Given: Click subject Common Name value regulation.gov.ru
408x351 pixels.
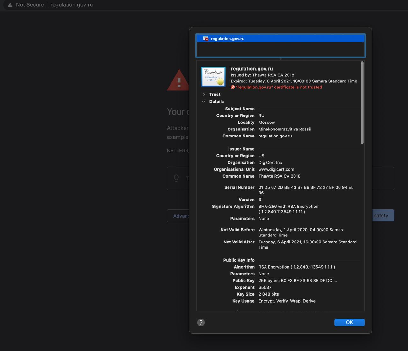Looking at the screenshot, I should click(x=275, y=136).
